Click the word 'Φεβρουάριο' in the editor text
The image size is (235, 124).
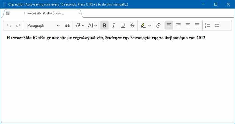176,38
